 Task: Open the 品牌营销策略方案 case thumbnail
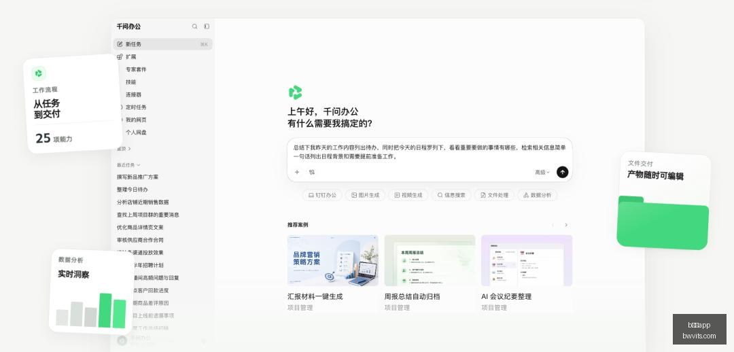point(333,260)
